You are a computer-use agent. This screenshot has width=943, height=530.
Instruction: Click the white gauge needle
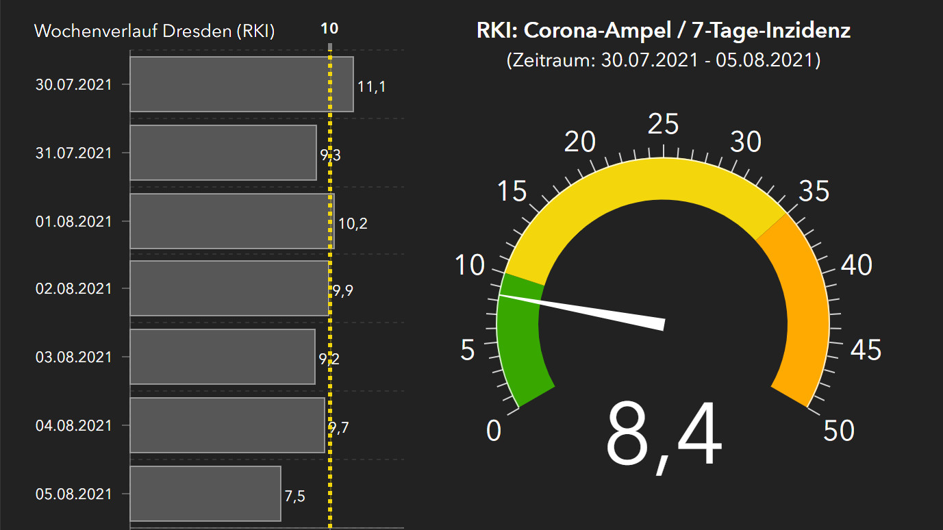(589, 310)
